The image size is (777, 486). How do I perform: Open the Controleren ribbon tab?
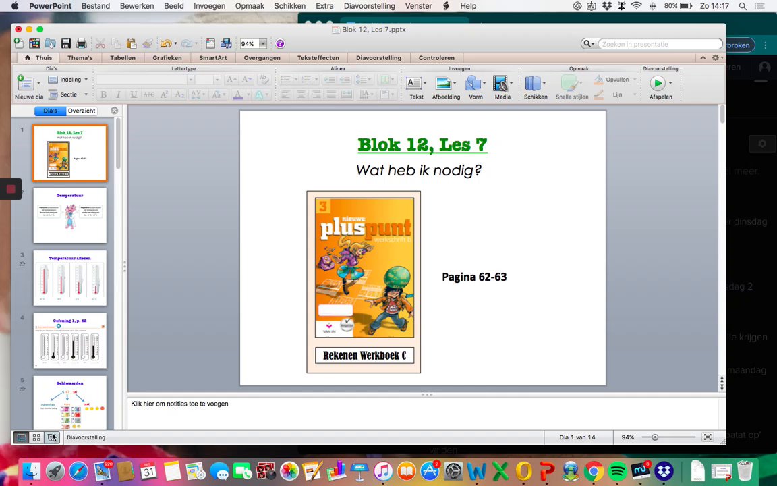point(436,57)
